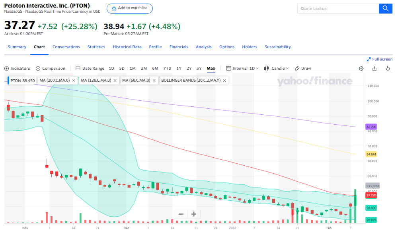Select the 1M range

(x=133, y=68)
